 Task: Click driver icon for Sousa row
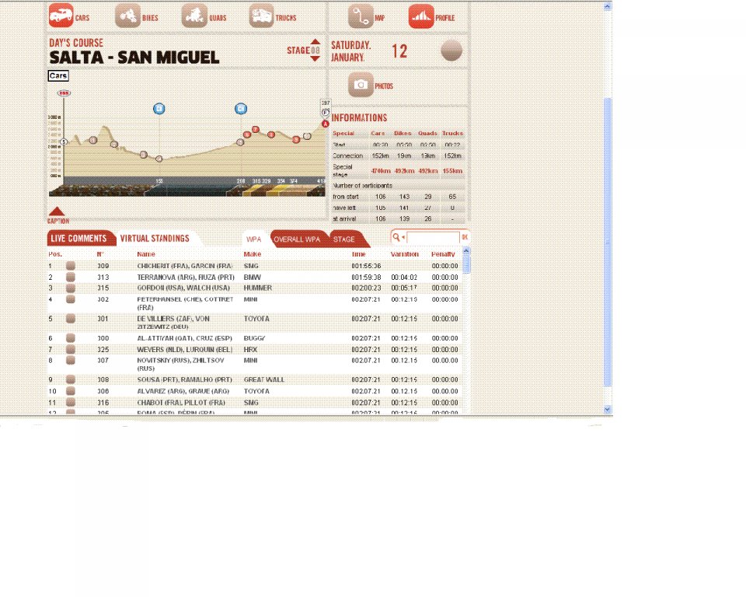[x=71, y=379]
